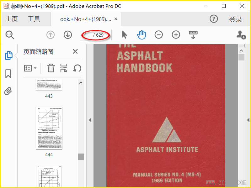The image size is (251, 188).
Task: Minimize the Adobe Acrobat window
Action: pyautogui.click(x=206, y=6)
